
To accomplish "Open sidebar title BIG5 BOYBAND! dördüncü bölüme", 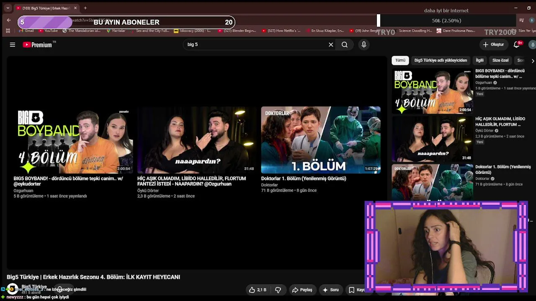I will pyautogui.click(x=500, y=74).
